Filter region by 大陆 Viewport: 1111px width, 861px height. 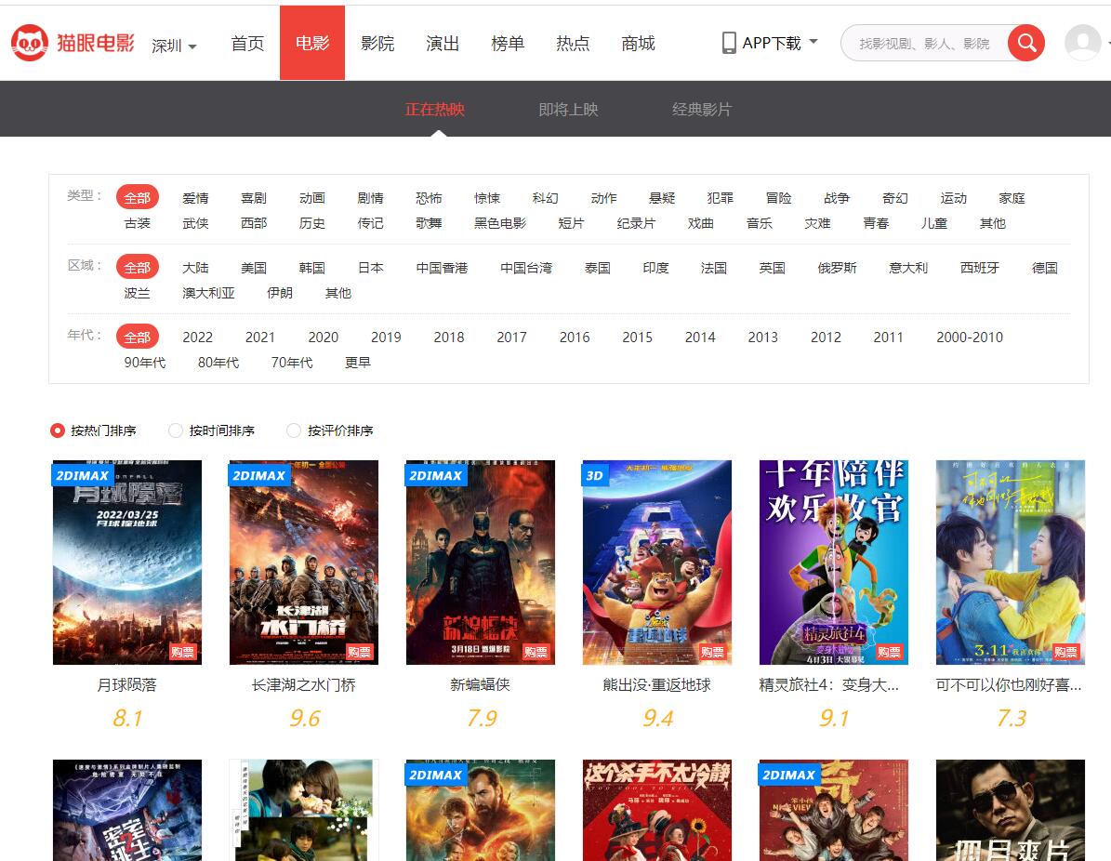click(x=195, y=267)
